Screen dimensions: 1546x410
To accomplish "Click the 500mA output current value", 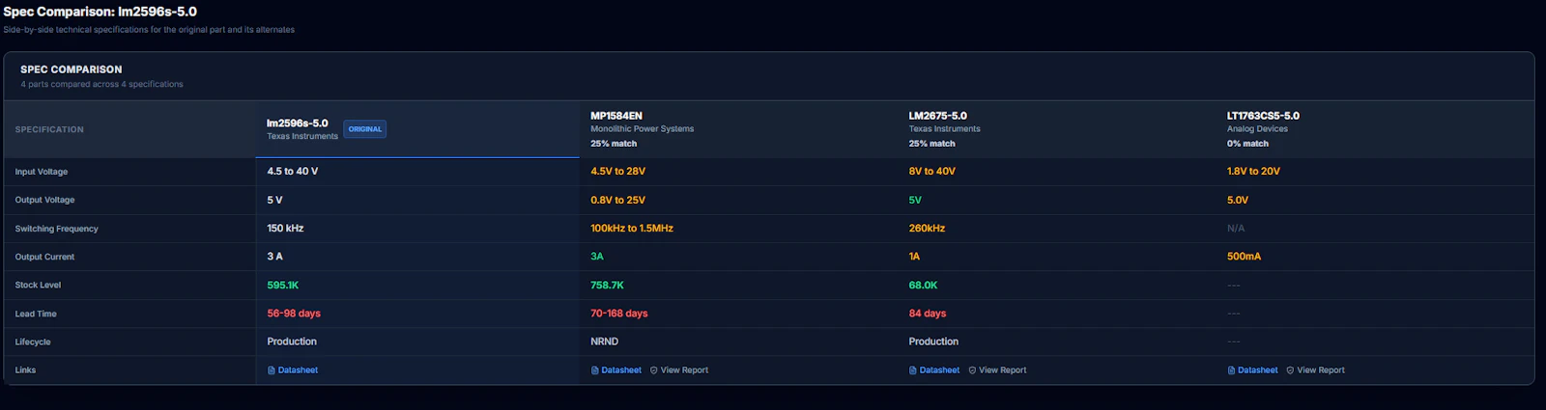I will 1244,257.
